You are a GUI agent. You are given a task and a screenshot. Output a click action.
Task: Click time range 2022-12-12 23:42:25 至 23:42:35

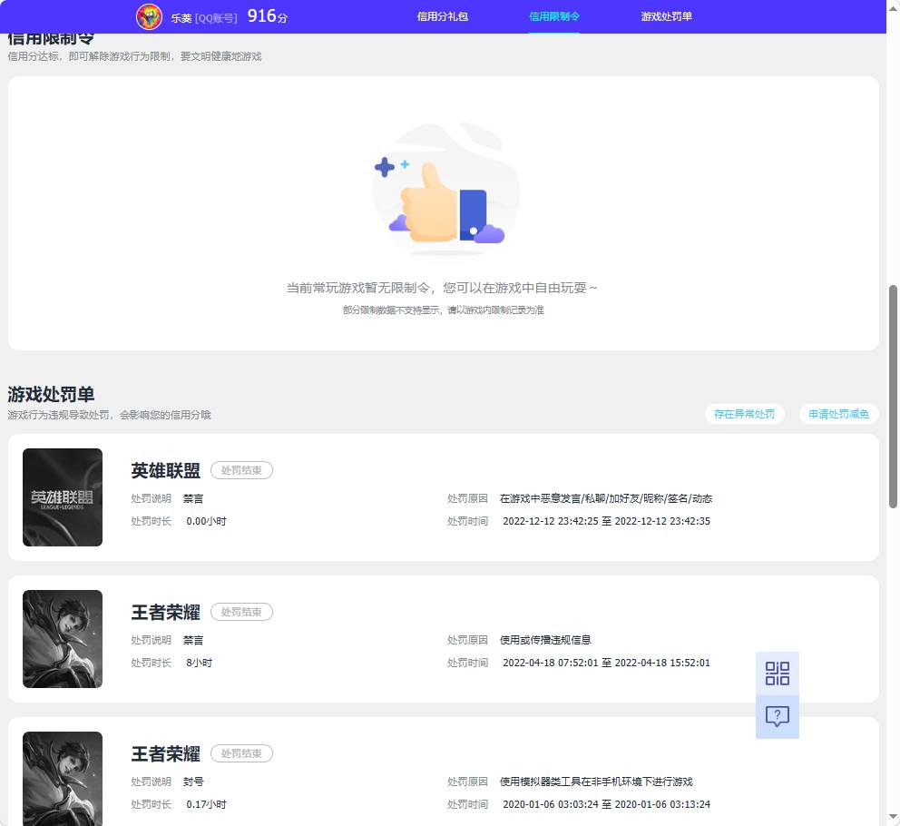pos(606,521)
